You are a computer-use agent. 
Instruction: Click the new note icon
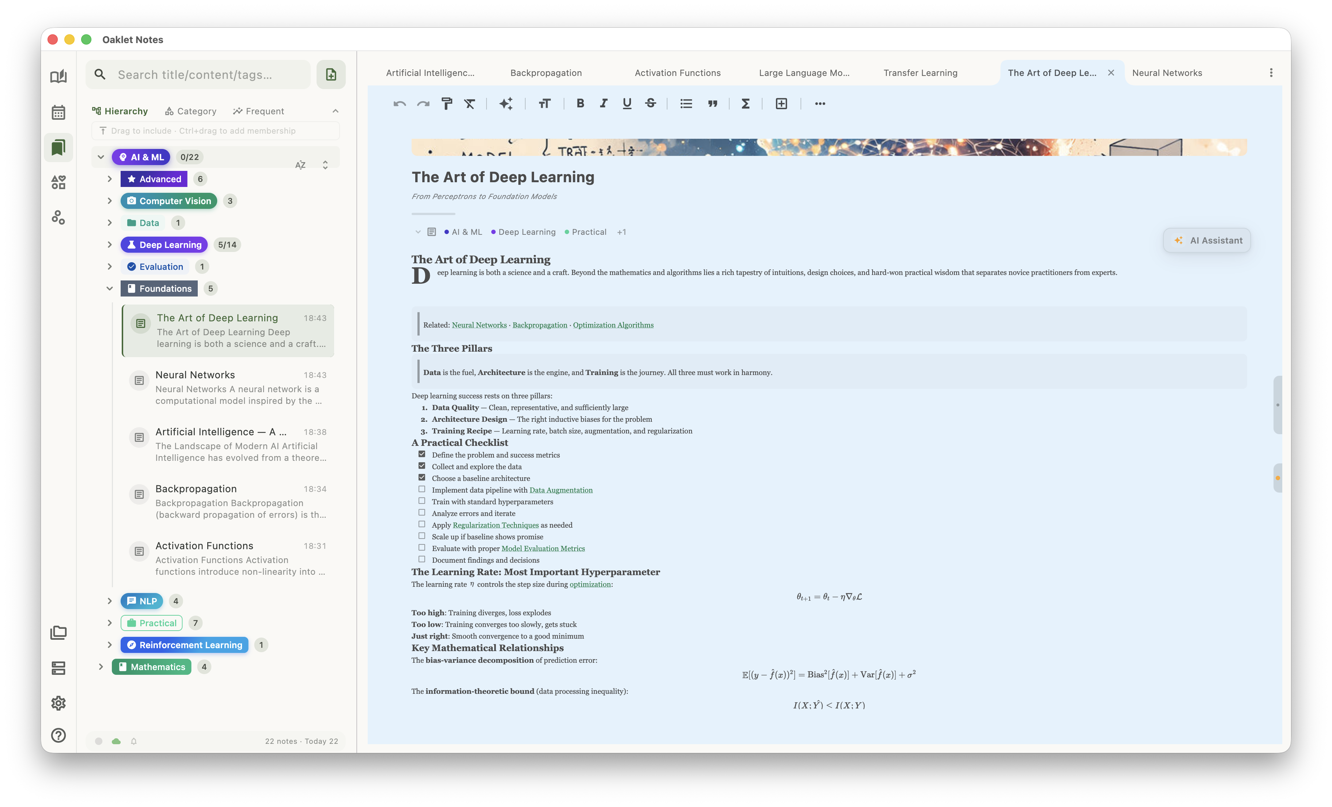click(x=331, y=74)
